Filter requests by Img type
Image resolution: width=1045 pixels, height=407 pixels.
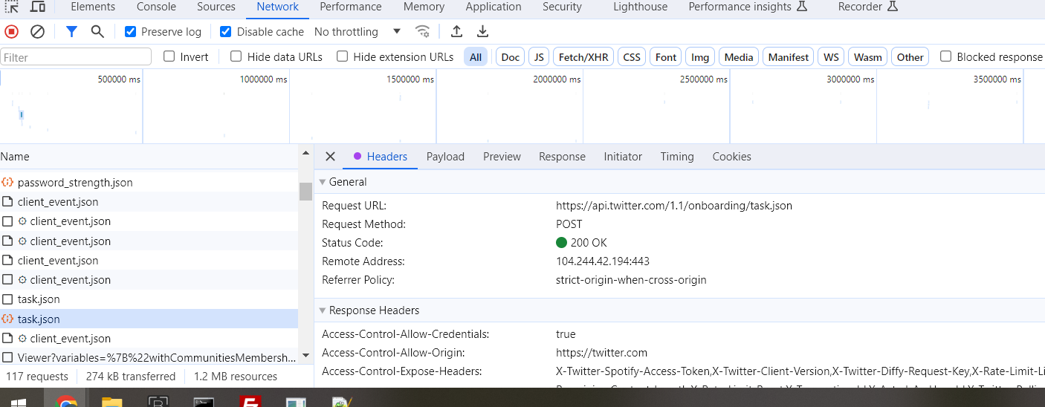700,57
